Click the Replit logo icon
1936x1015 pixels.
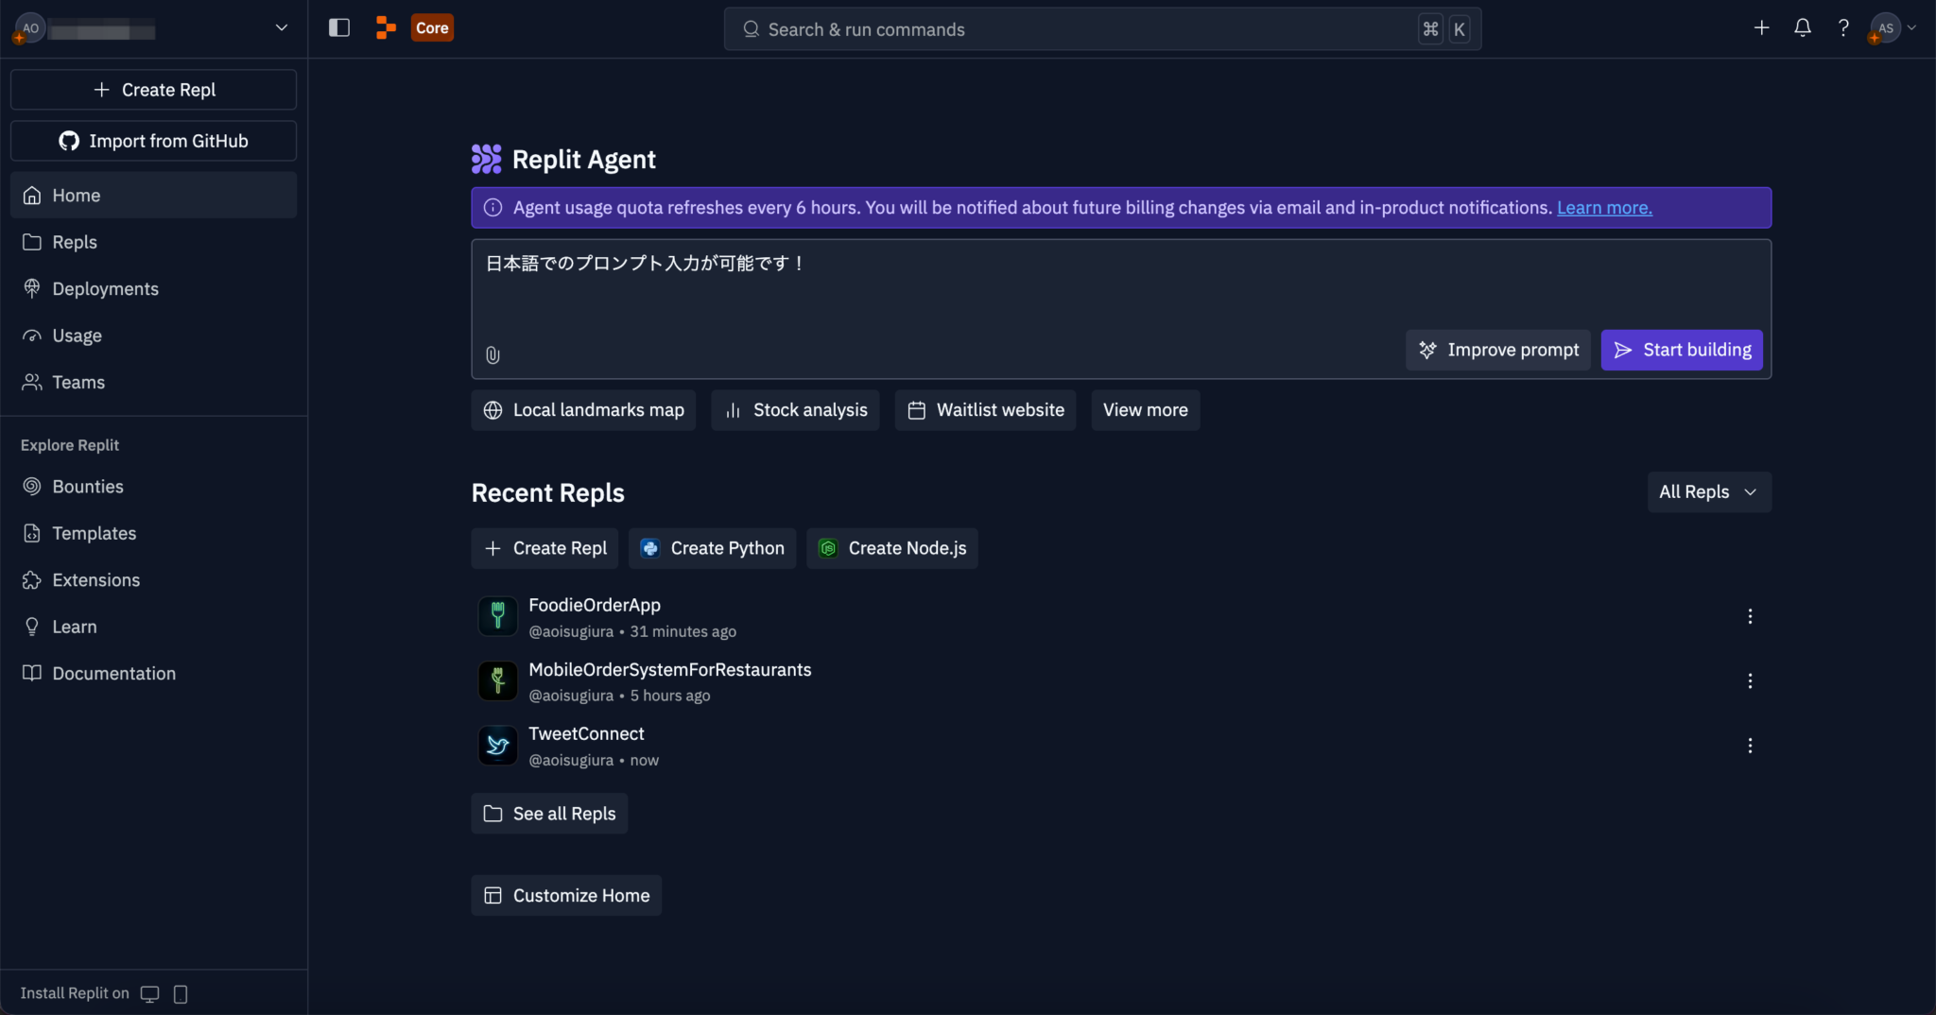pyautogui.click(x=386, y=28)
